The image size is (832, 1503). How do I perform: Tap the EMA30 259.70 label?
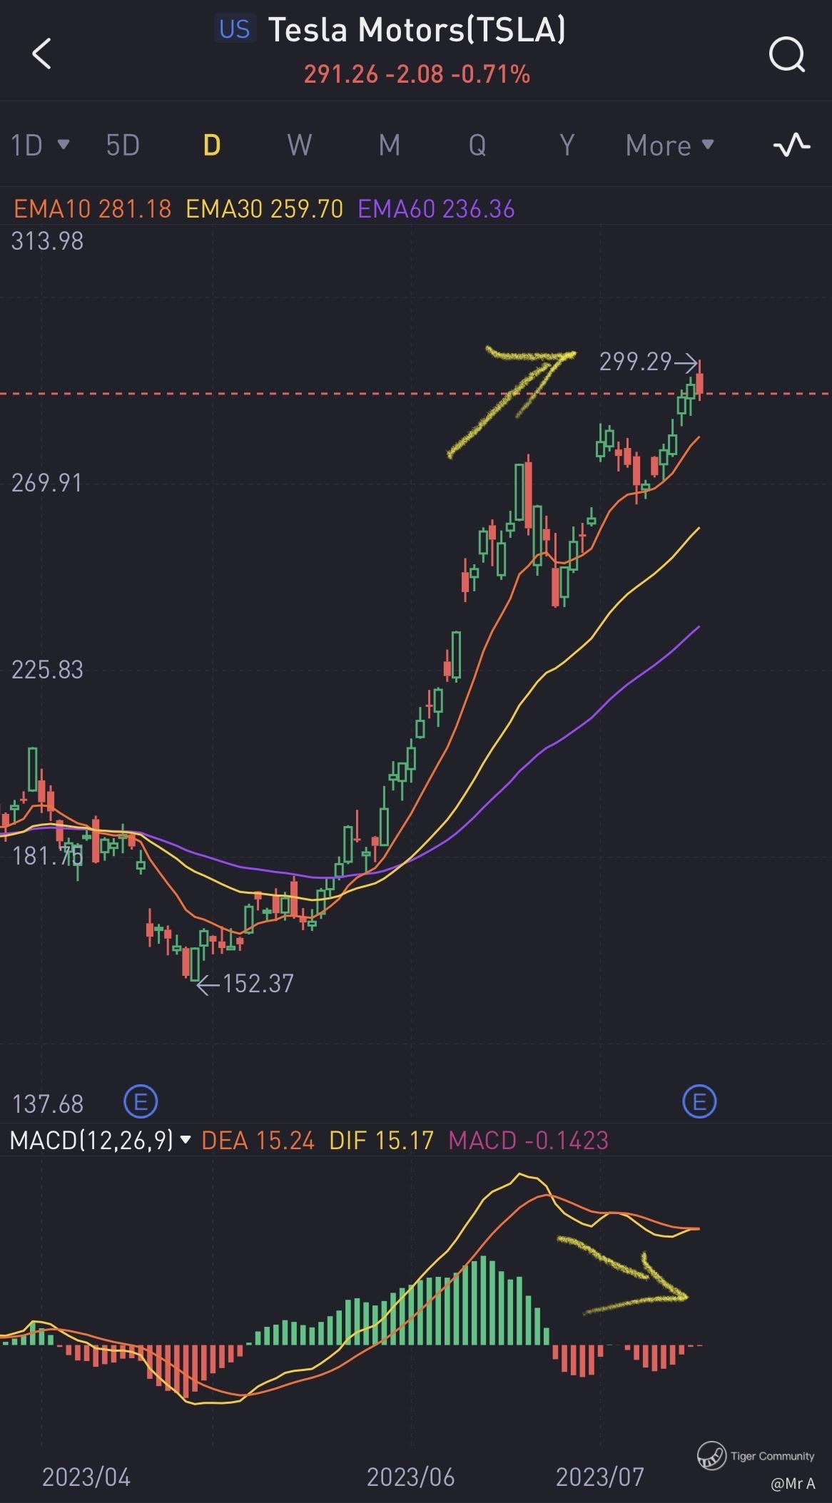coord(265,209)
